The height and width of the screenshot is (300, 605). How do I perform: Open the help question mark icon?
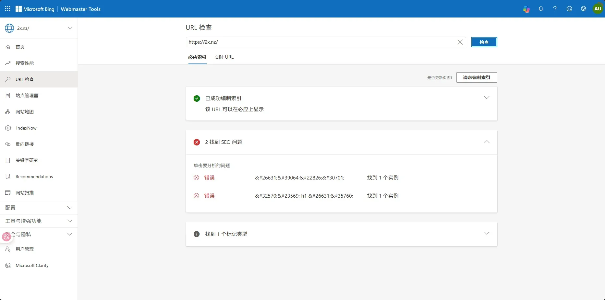pyautogui.click(x=555, y=9)
